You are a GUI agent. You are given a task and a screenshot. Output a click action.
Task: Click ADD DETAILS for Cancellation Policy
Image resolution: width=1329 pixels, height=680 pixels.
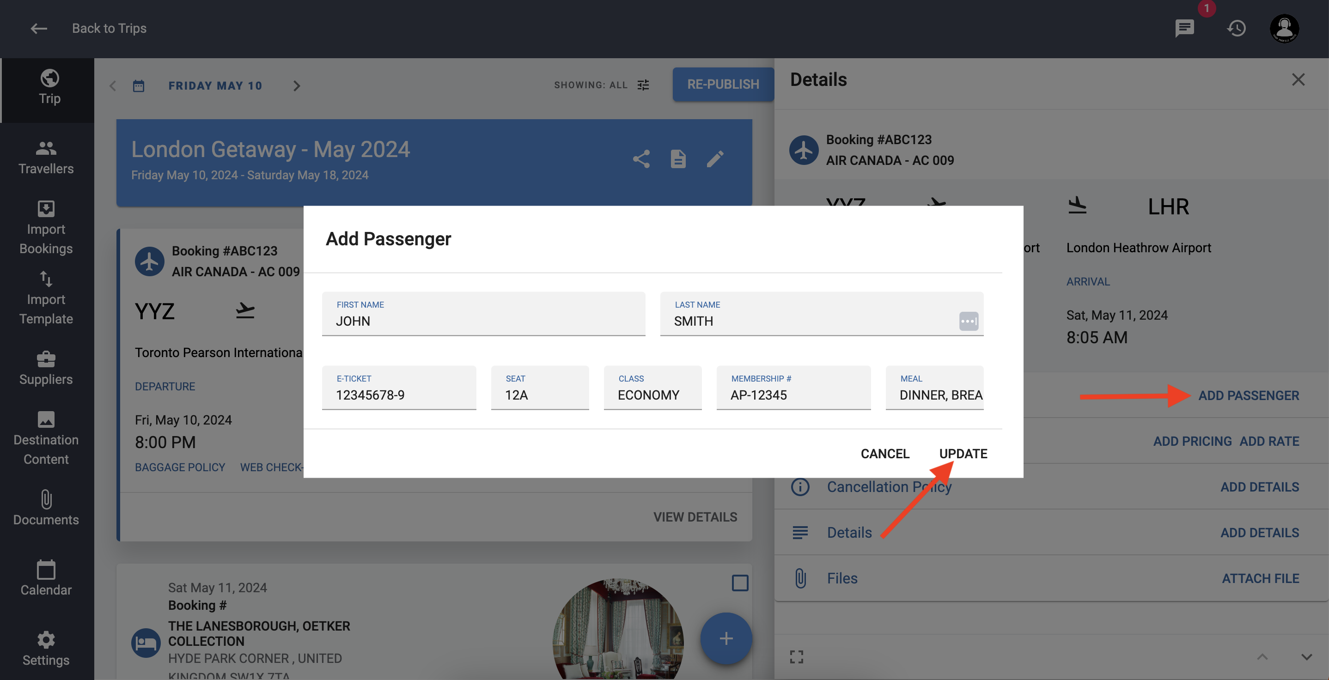click(1259, 487)
